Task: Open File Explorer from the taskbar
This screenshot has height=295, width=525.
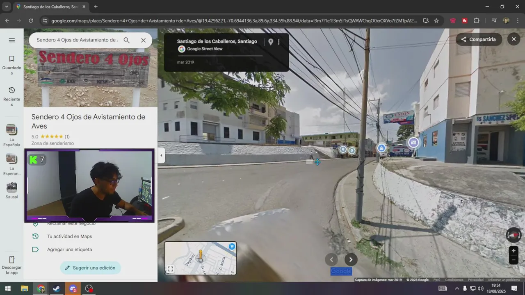Action: point(24,289)
